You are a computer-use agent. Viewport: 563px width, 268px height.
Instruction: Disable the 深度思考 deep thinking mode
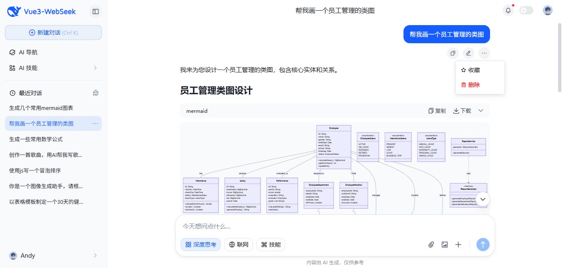point(200,245)
